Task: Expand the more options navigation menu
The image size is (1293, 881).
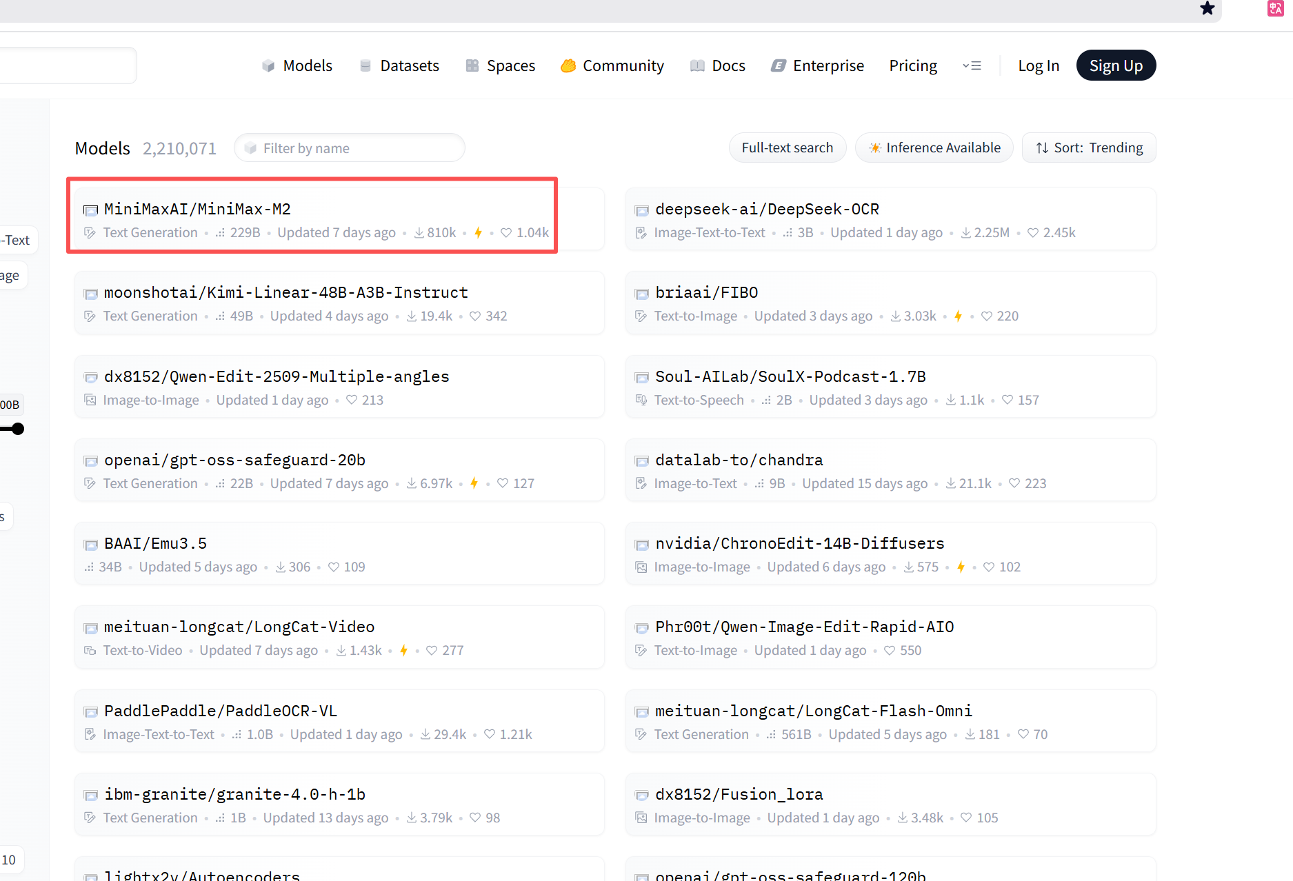Action: point(972,65)
